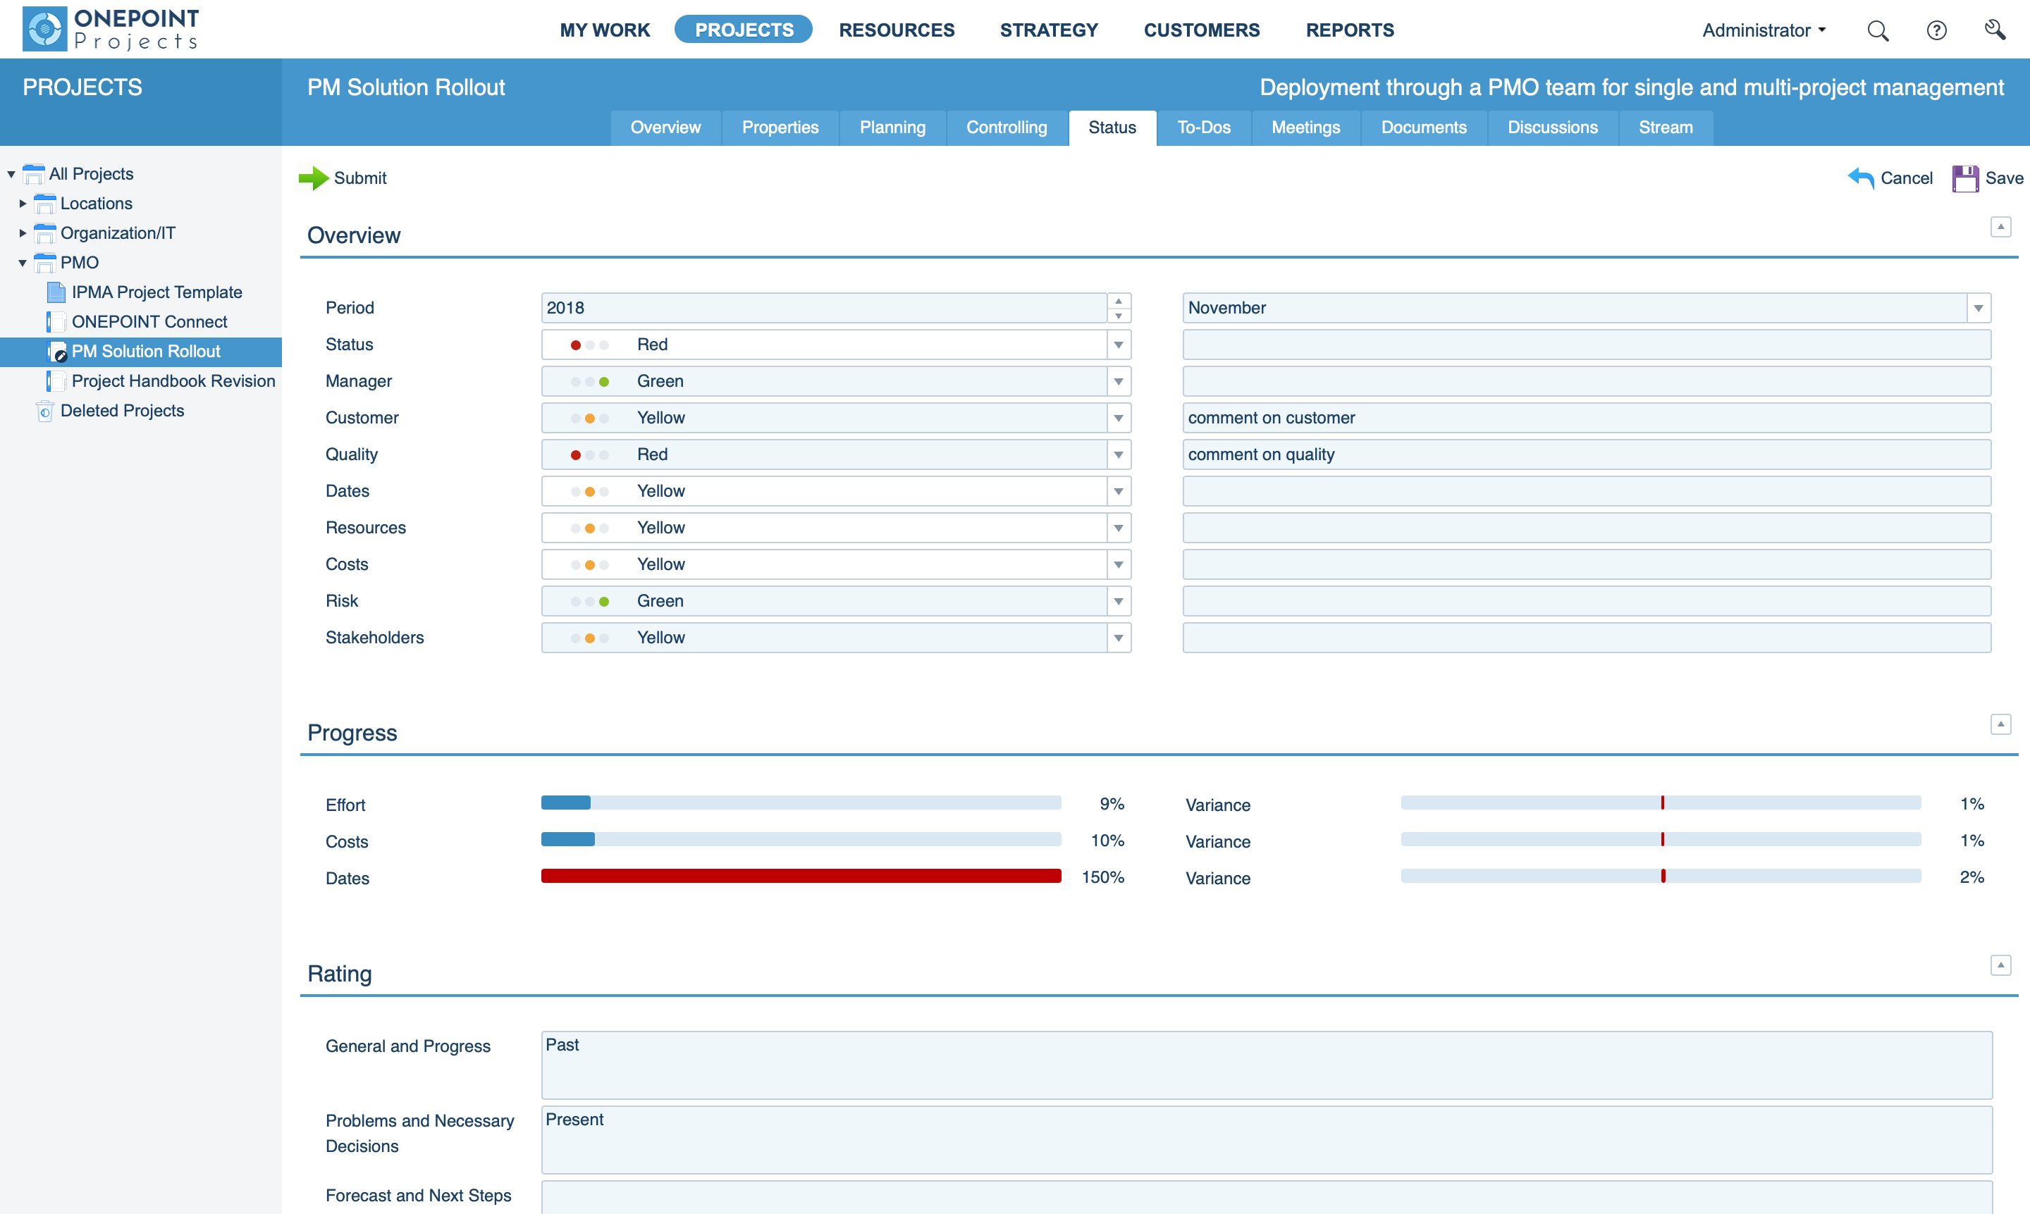Screen dimensions: 2030x1214
Task: Click the All Projects portfolio icon
Action: pyautogui.click(x=34, y=174)
